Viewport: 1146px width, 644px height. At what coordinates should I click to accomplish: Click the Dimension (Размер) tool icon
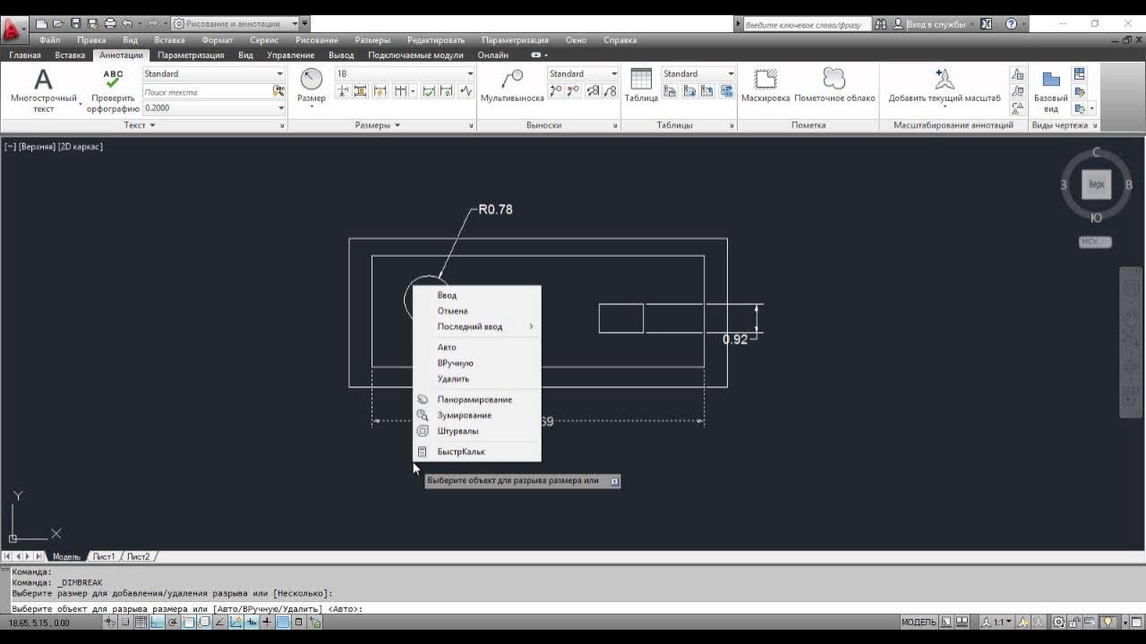pyautogui.click(x=312, y=80)
